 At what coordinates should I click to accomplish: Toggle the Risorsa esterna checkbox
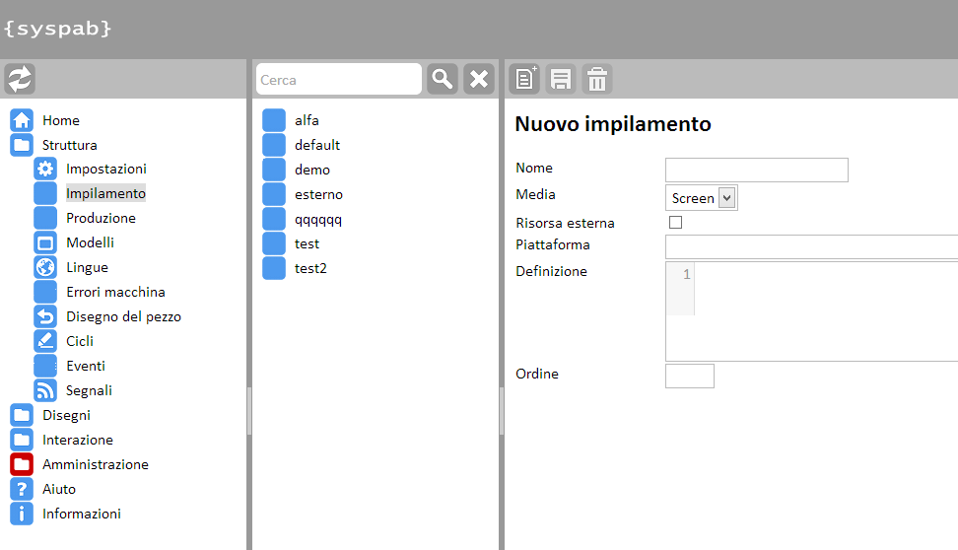pos(675,223)
